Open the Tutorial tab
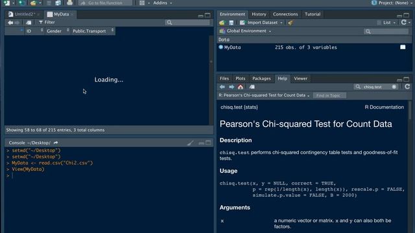The image size is (415, 233). pos(313,14)
